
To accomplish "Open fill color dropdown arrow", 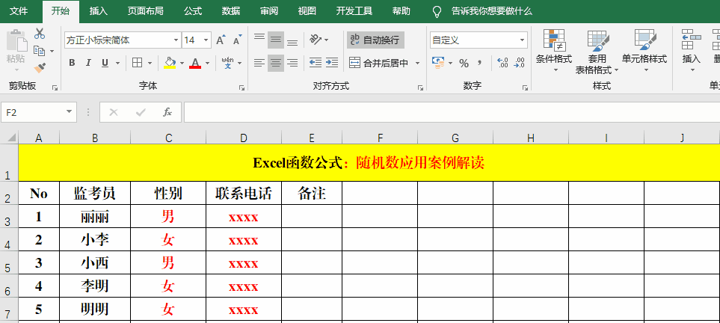I will tap(182, 63).
